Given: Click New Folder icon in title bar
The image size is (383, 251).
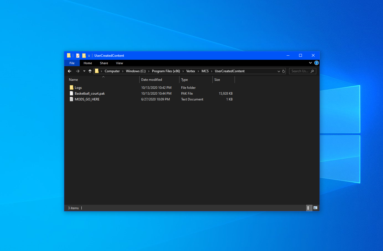Looking at the screenshot, I should 84,56.
